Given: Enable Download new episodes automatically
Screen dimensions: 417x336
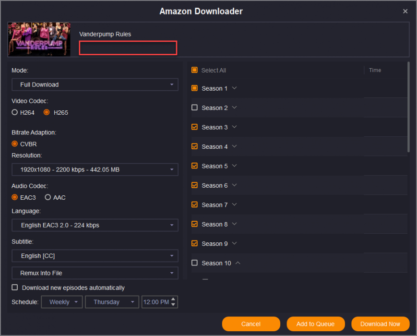Looking at the screenshot, I should pos(14,288).
